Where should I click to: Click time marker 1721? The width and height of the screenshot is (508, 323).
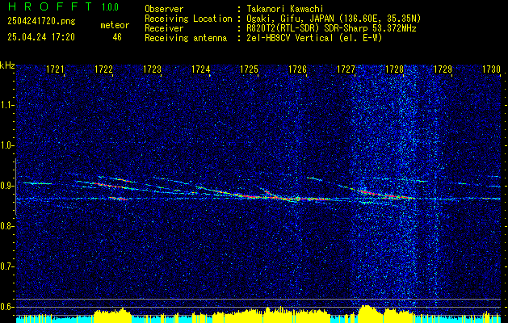point(55,69)
